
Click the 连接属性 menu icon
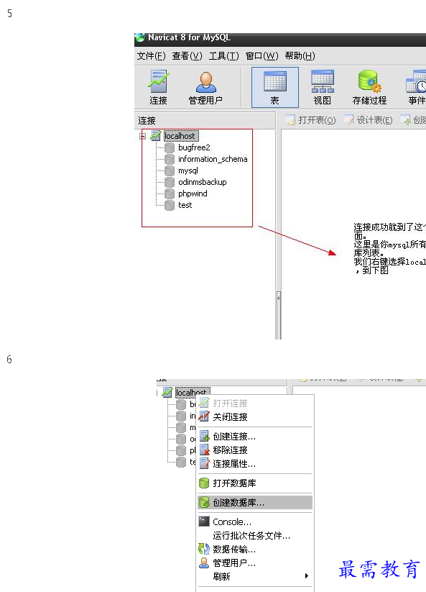pos(204,463)
